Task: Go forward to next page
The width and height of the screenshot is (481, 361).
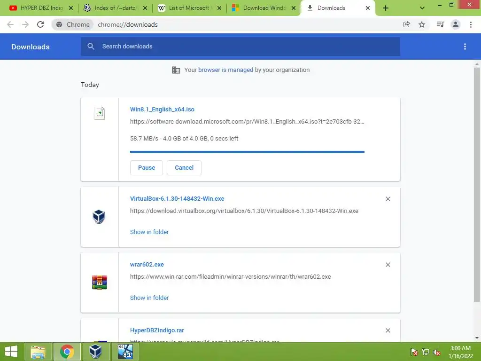Action: point(25,24)
